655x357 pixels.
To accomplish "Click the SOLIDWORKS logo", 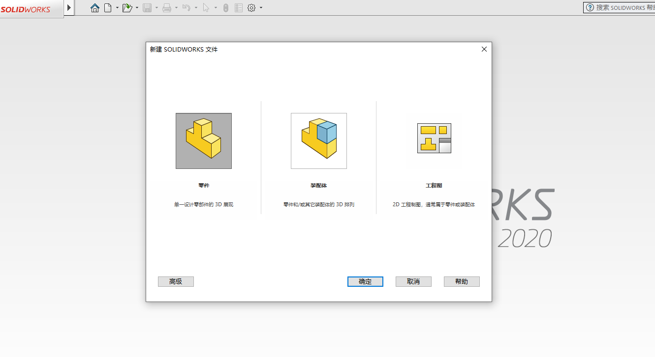I will (x=26, y=9).
